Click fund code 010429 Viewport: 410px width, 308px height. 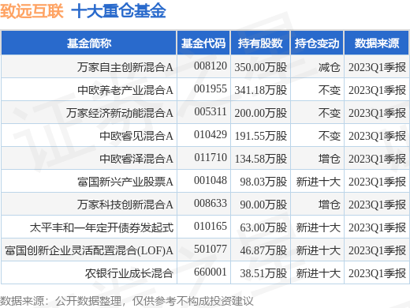211,135
